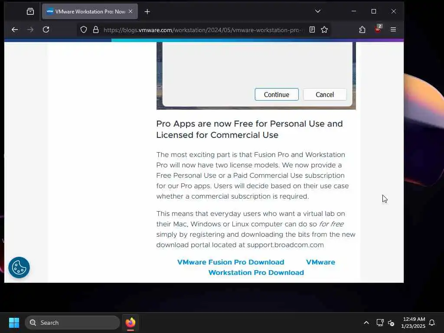444x333 pixels.
Task: Show hidden system tray icons
Action: point(366,323)
